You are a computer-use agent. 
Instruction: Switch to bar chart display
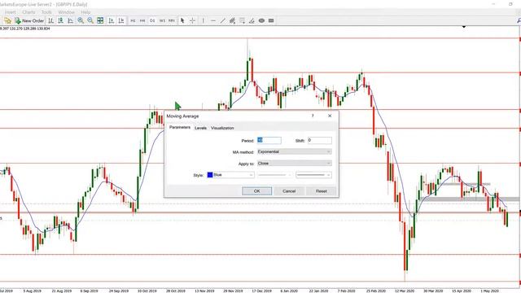coord(50,20)
